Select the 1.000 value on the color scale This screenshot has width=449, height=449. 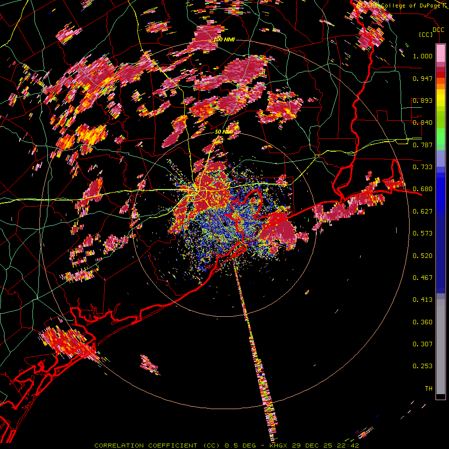pos(423,56)
